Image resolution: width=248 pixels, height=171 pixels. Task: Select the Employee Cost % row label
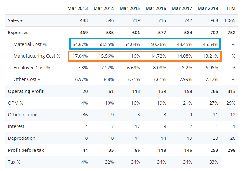[32, 68]
